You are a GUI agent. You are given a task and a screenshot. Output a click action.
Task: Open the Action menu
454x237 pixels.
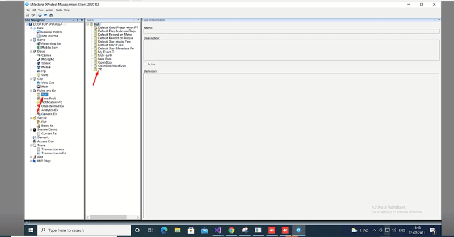49,10
